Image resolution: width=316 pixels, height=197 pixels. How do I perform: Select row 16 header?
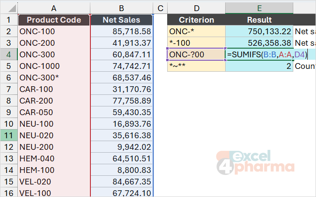point(9,193)
